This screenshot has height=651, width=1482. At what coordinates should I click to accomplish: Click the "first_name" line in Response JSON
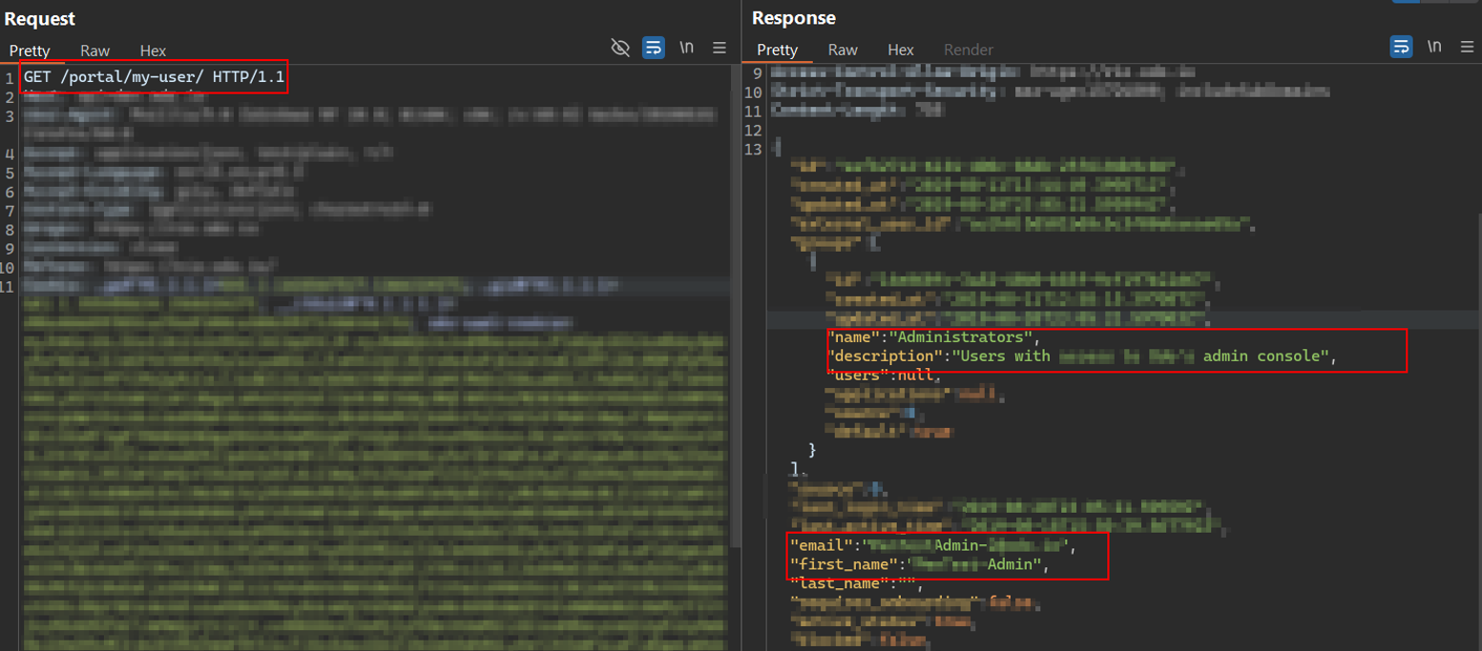[x=918, y=566]
